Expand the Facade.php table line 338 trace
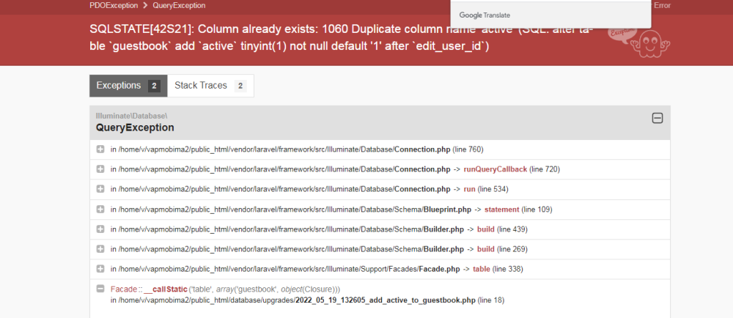The image size is (733, 318). click(x=100, y=269)
